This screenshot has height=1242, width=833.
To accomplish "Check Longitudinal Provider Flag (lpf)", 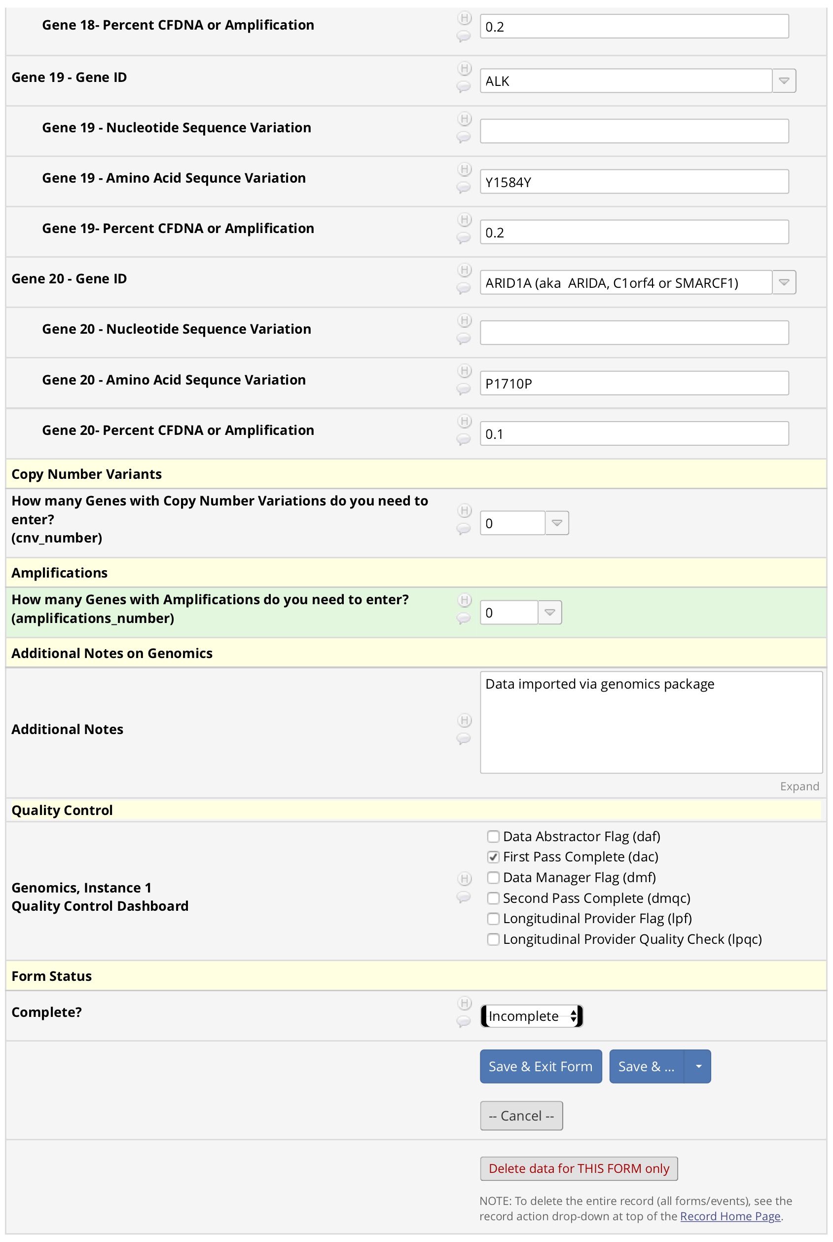I will coord(493,918).
